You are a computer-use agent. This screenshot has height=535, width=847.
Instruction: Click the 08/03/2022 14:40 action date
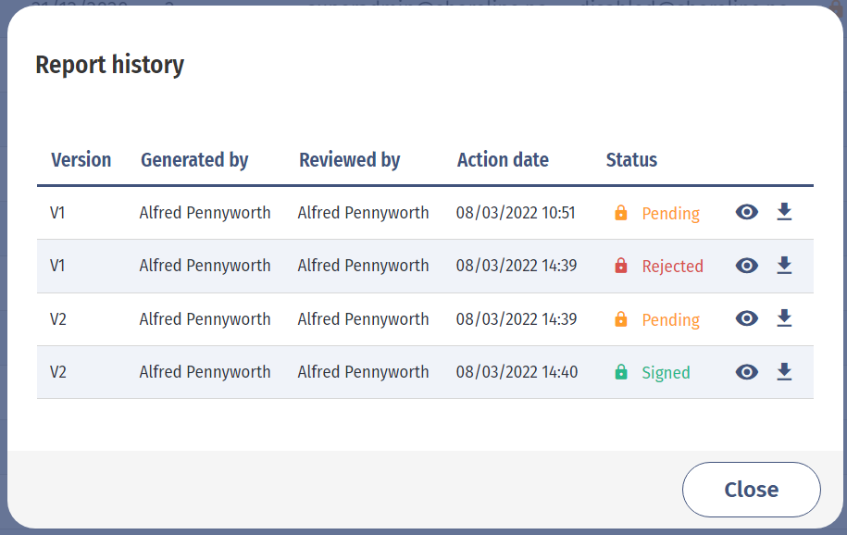tap(517, 372)
